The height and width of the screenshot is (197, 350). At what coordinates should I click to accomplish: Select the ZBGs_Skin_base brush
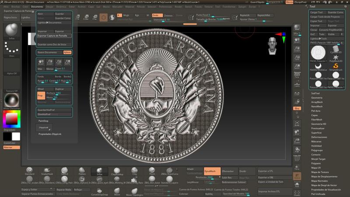152,180
